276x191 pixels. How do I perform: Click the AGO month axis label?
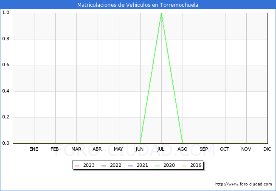point(182,149)
